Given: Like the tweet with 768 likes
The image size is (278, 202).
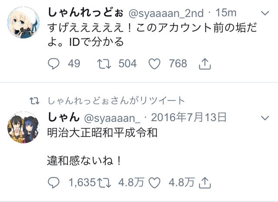Looking at the screenshot, I should click(x=155, y=64).
